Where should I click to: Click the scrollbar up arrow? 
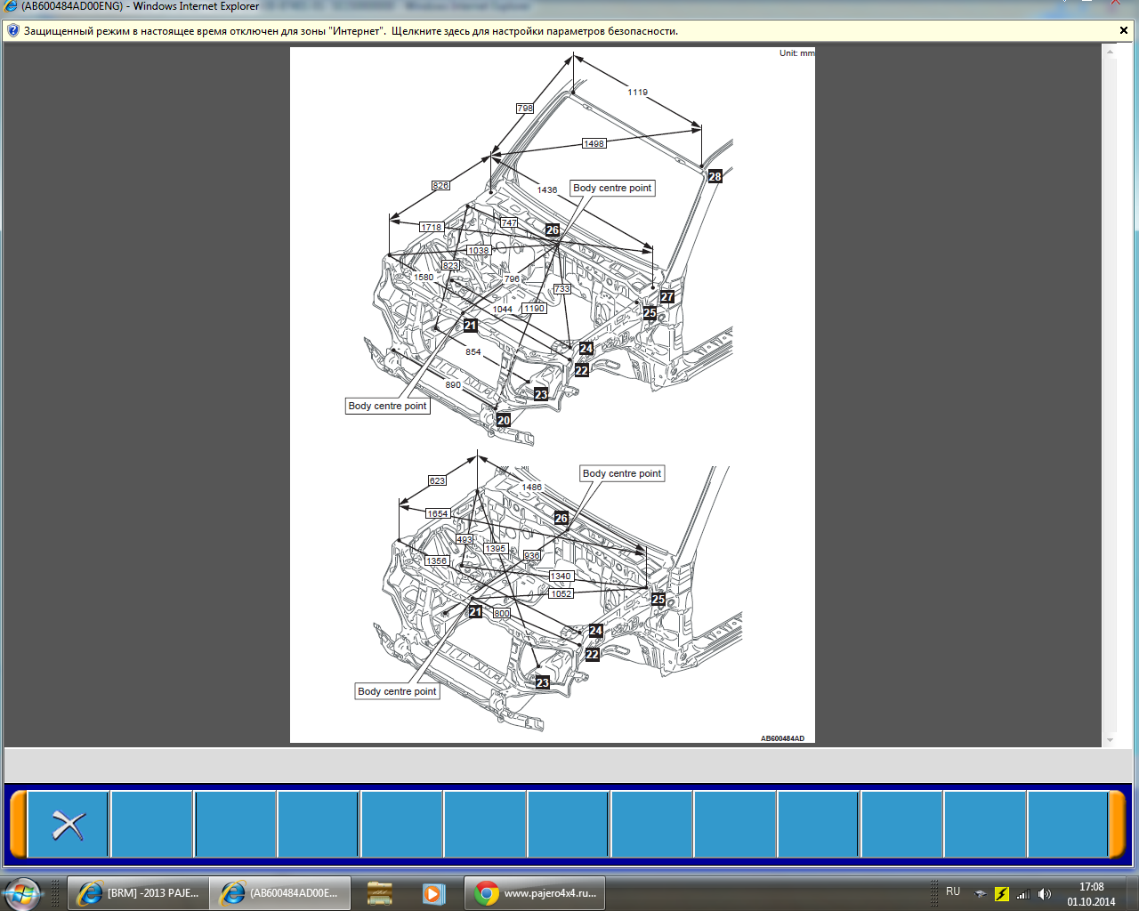[1110, 52]
